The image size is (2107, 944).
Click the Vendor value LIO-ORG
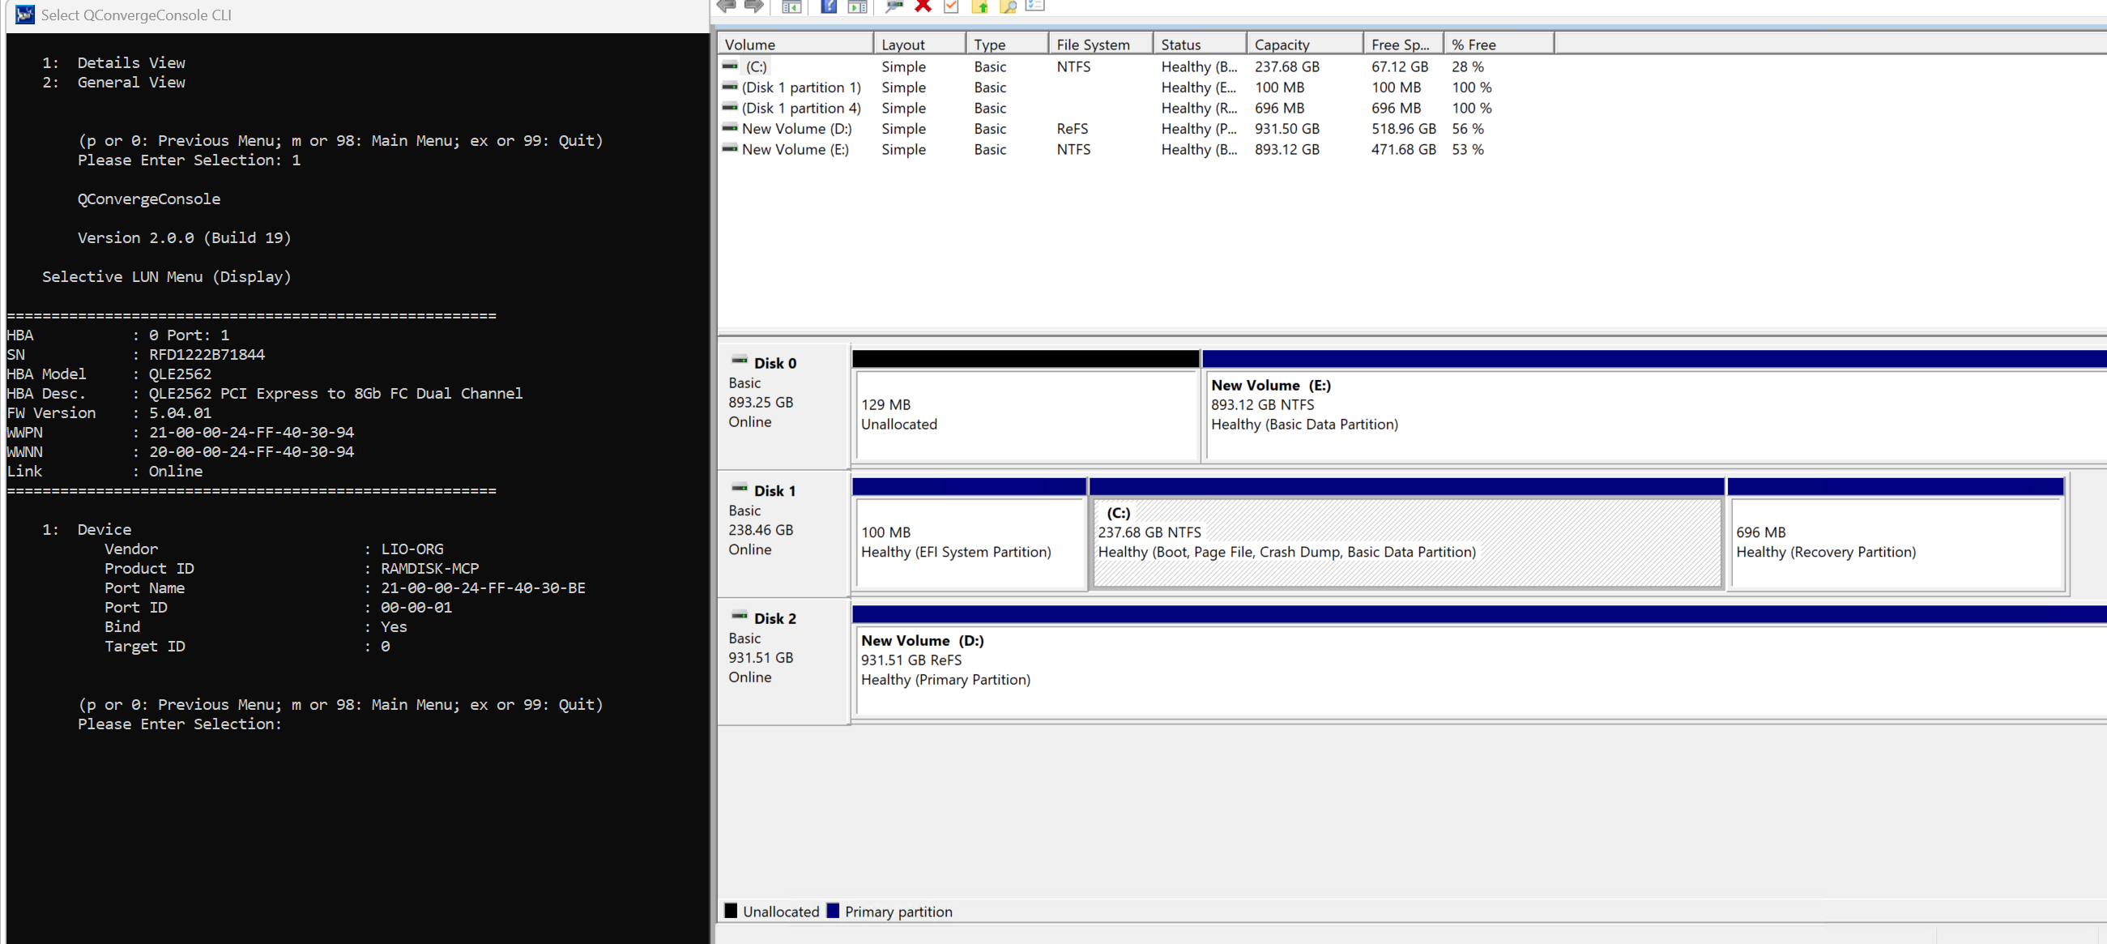point(412,548)
